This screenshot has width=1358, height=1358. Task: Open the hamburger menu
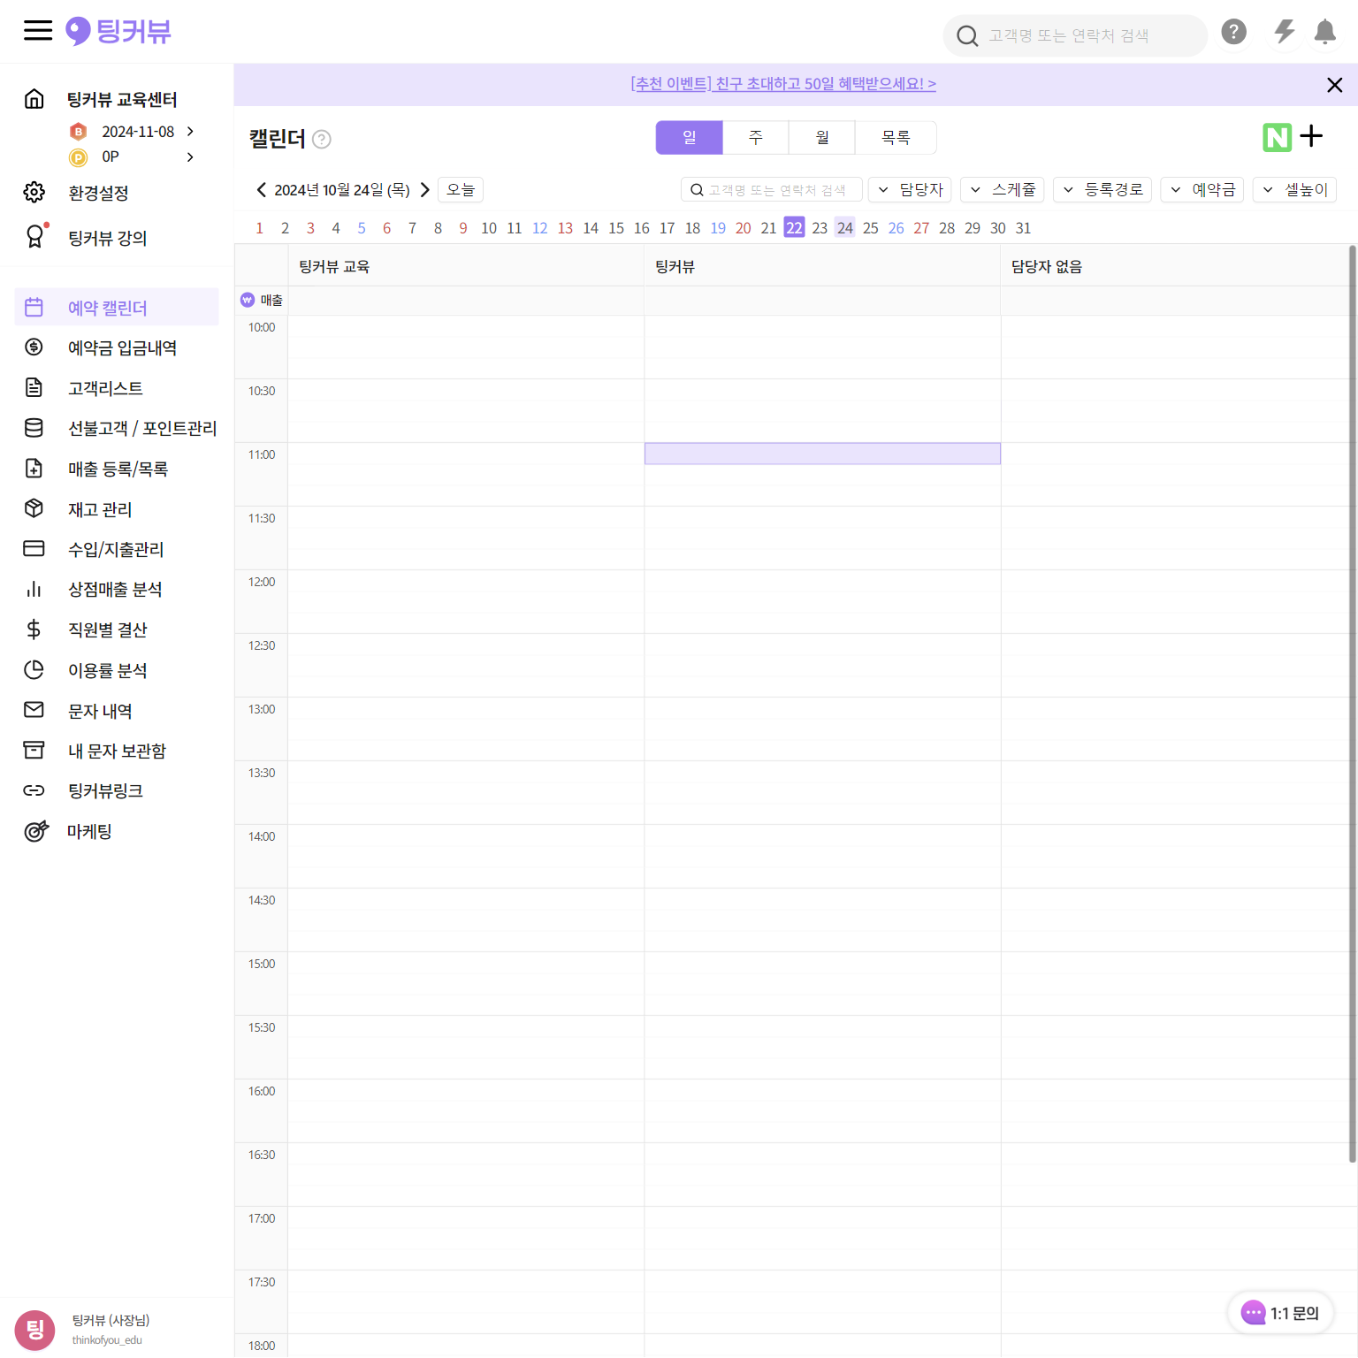tap(37, 31)
